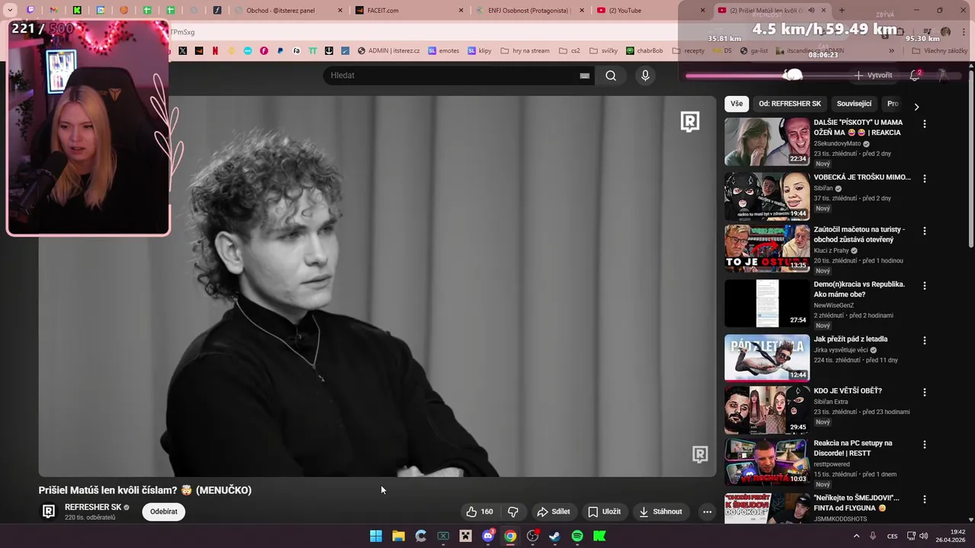
Task: Open the klipy bookmark
Action: click(x=479, y=51)
